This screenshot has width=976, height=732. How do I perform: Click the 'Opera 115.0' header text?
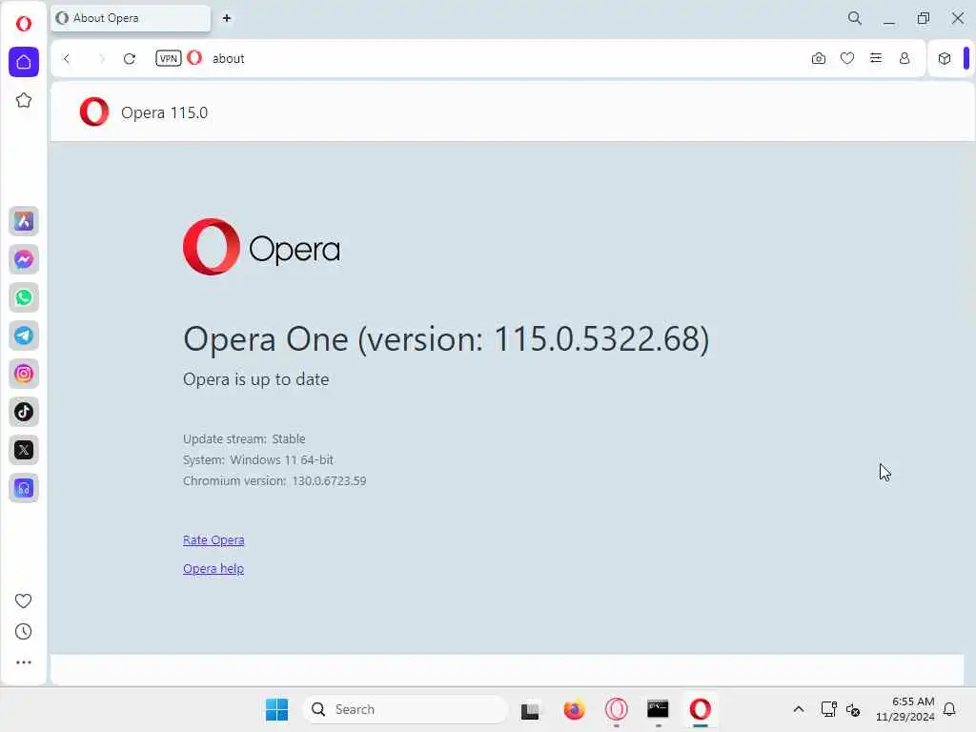[x=164, y=112]
